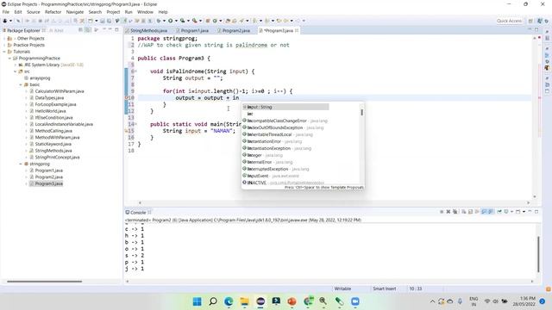The width and height of the screenshot is (552, 310).
Task: Click the External Tools run icon
Action: pos(195,21)
